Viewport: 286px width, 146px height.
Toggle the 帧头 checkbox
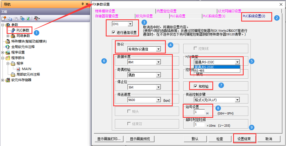tap(129, 111)
